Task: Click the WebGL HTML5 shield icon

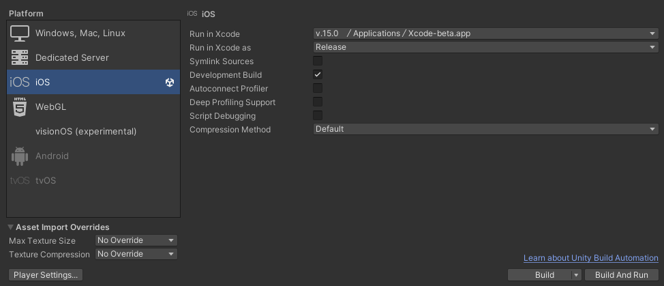Action: pyautogui.click(x=20, y=106)
